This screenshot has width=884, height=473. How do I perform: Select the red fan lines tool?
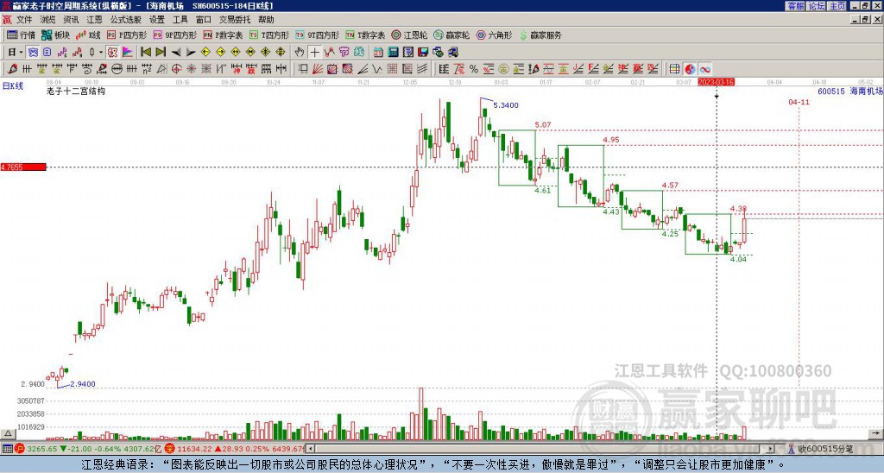(x=318, y=69)
